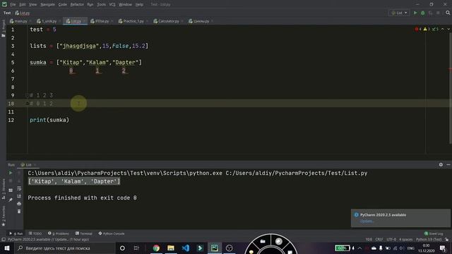The width and height of the screenshot is (452, 254).
Task: Run List configuration with green play button
Action: (x=415, y=13)
